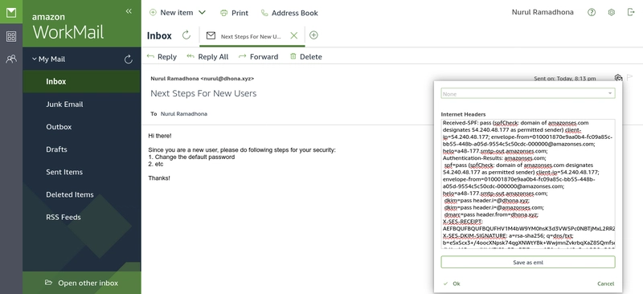This screenshot has width=643, height=294.
Task: Collapse the sidebar with double chevron
Action: tap(129, 11)
